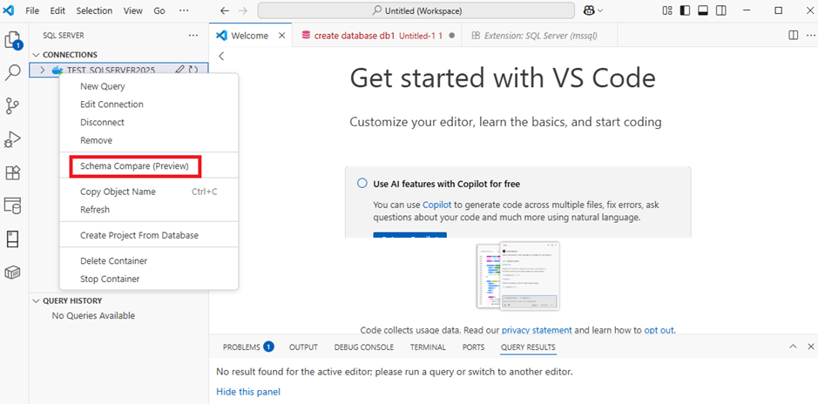Follow the opt out link

659,330
